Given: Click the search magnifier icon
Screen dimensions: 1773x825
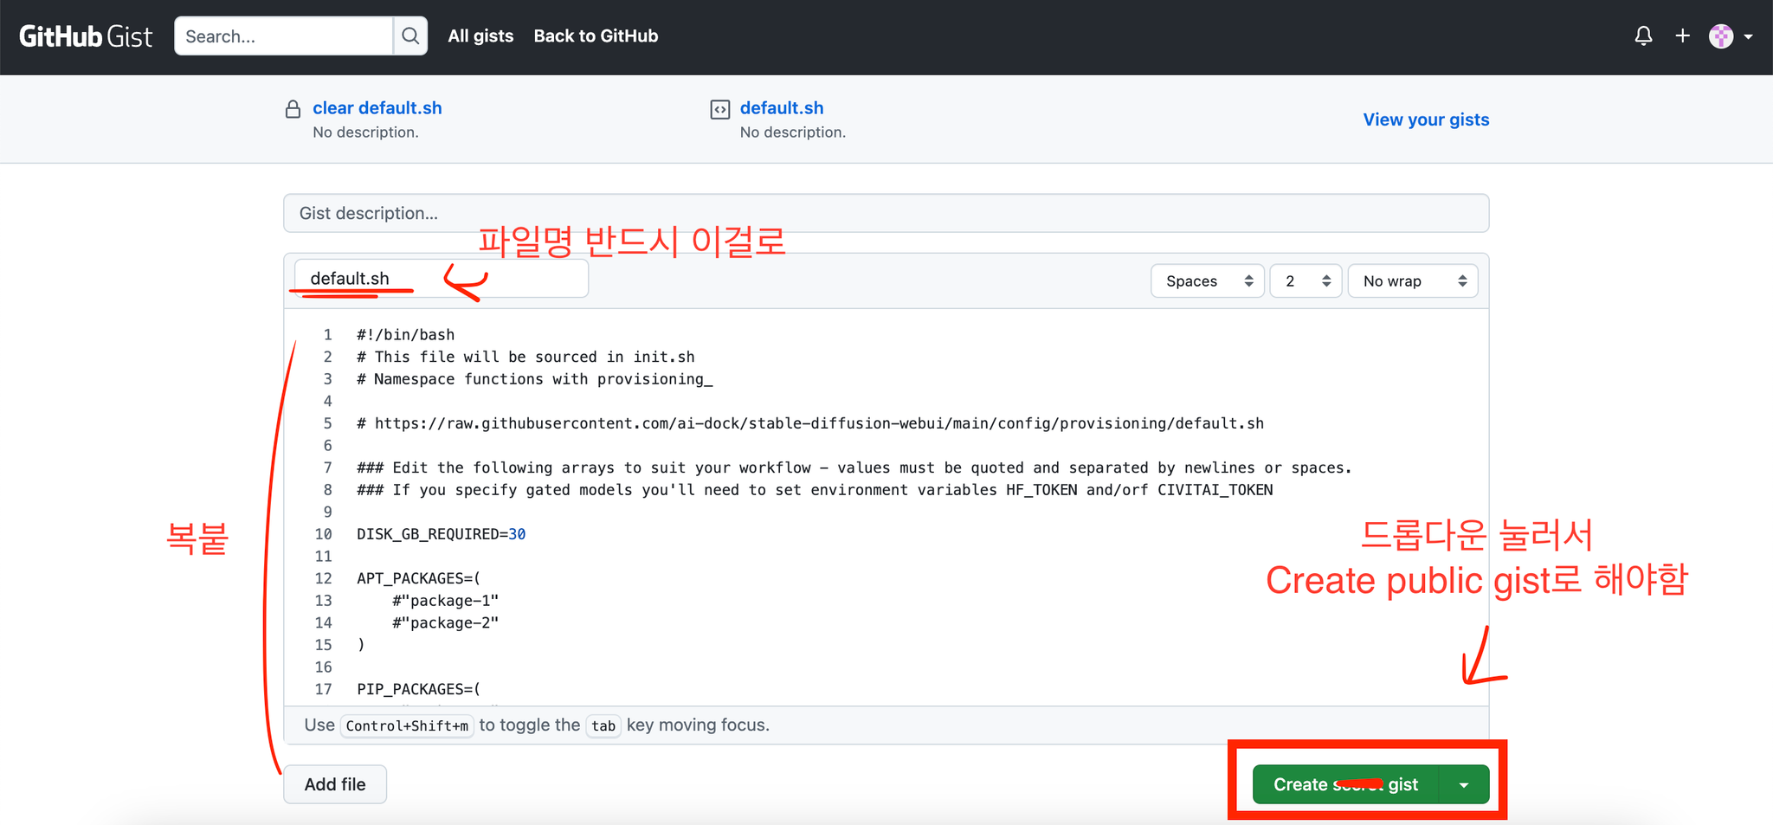Looking at the screenshot, I should tap(410, 36).
